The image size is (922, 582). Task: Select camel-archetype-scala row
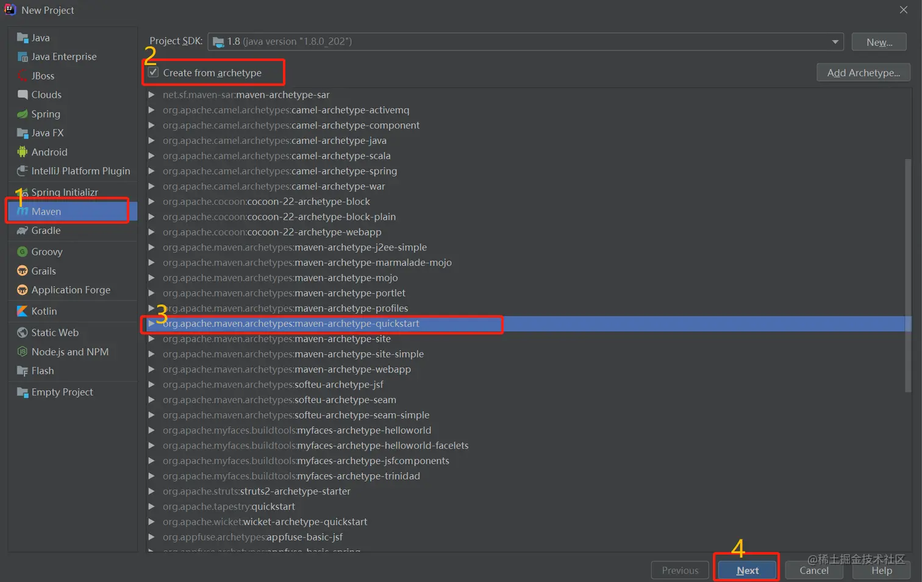pos(528,155)
